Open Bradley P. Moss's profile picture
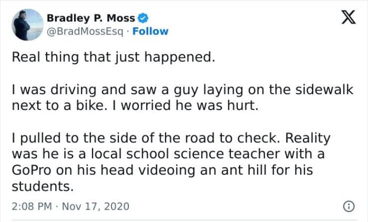Image resolution: width=368 pixels, height=222 pixels. 27,24
